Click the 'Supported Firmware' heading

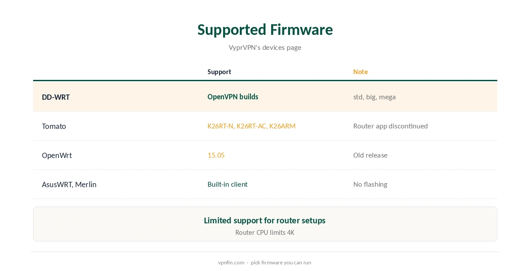[x=265, y=30]
